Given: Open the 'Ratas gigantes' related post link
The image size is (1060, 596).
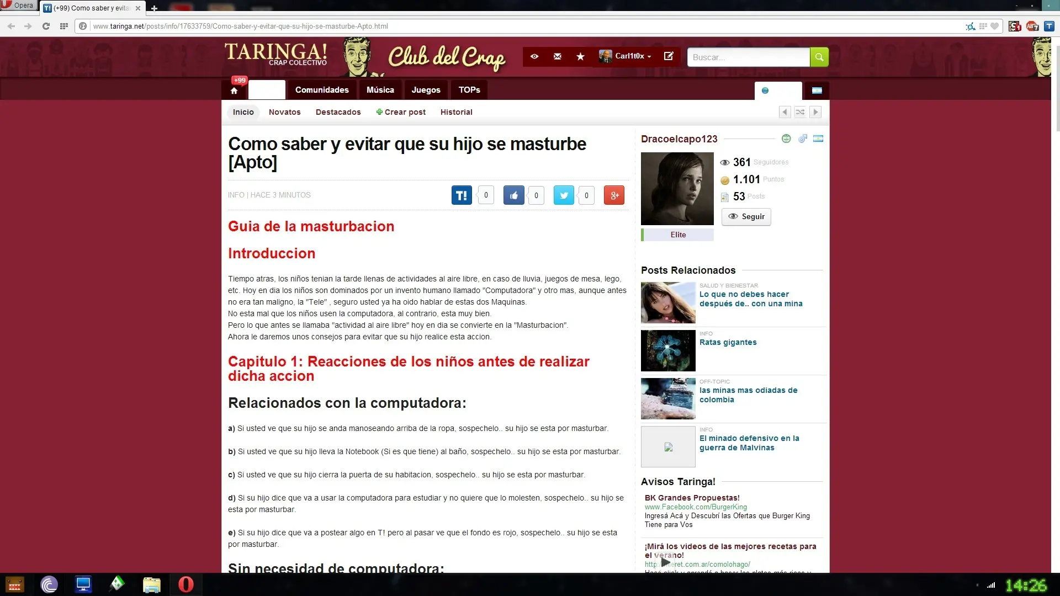Looking at the screenshot, I should point(728,342).
